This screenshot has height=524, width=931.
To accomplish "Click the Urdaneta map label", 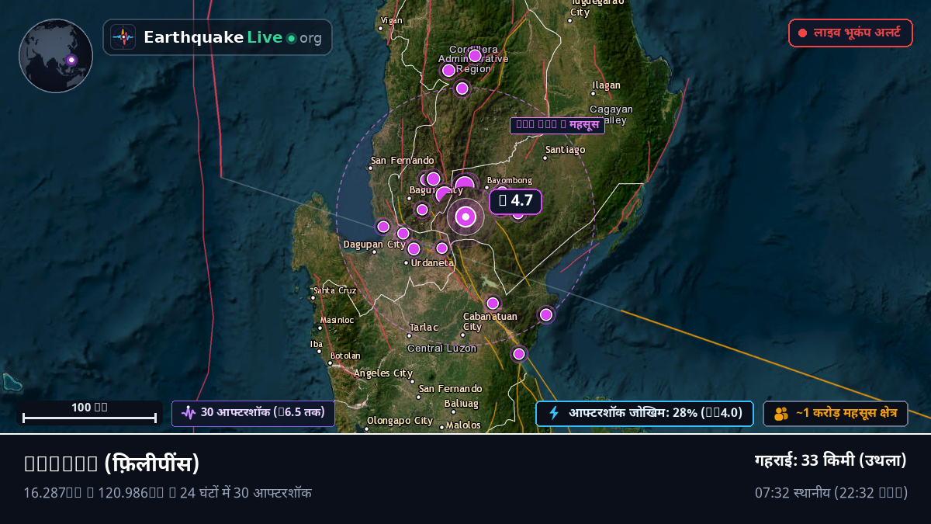I will click(433, 262).
